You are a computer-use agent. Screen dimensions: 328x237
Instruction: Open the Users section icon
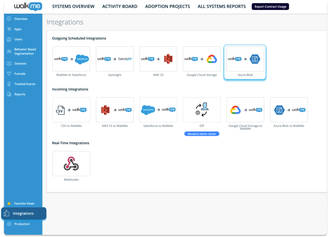pyautogui.click(x=10, y=39)
